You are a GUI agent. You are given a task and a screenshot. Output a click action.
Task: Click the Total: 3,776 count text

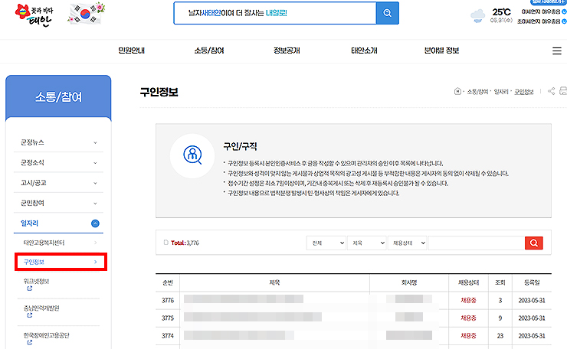pos(185,243)
